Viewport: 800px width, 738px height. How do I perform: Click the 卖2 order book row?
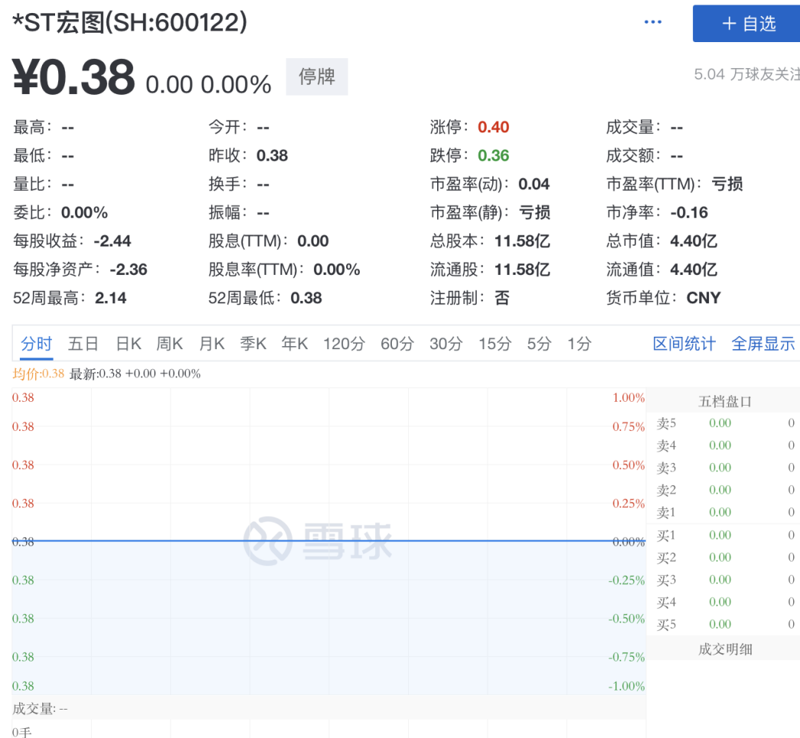724,490
